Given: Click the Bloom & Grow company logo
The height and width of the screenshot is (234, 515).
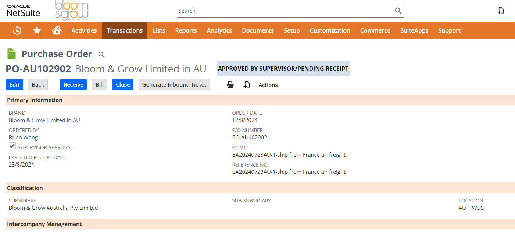Looking at the screenshot, I should tap(72, 10).
